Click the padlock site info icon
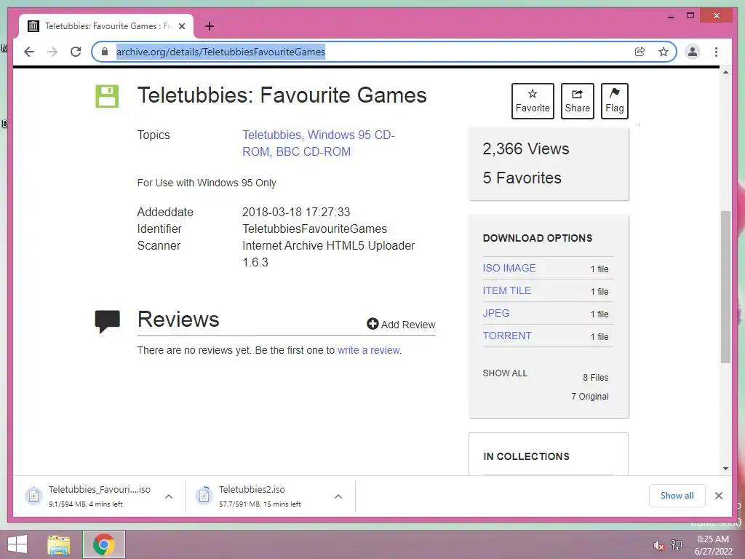Image resolution: width=745 pixels, height=559 pixels. 105,52
